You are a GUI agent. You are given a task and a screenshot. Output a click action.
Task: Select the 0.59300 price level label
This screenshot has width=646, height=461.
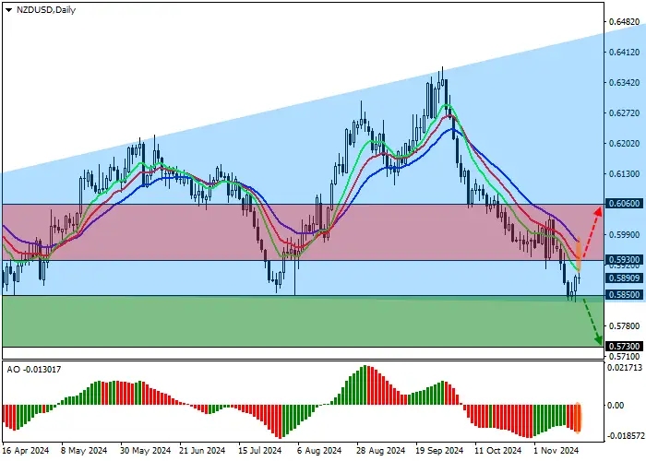624,260
